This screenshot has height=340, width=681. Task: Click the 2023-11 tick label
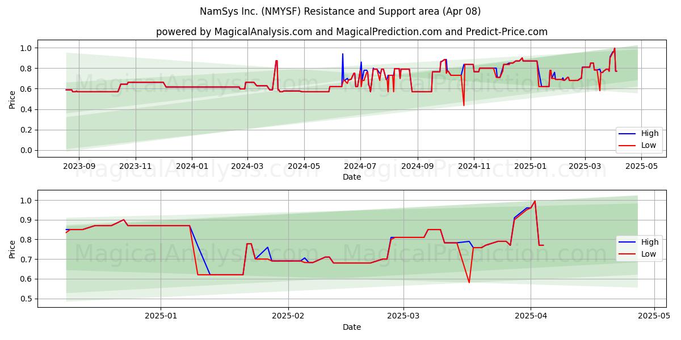[136, 166]
